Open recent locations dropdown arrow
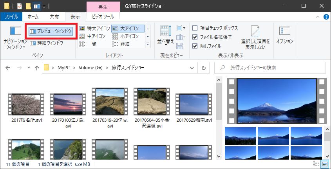Viewport: 331px width, 169px height. pos(29,68)
